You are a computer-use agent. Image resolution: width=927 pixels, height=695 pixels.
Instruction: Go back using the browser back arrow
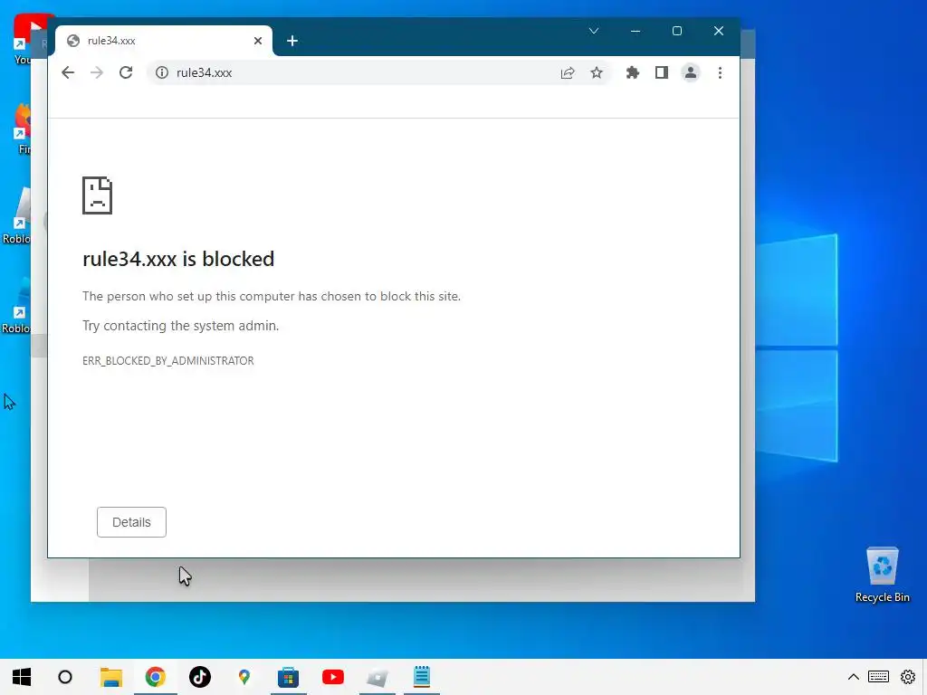(x=68, y=72)
